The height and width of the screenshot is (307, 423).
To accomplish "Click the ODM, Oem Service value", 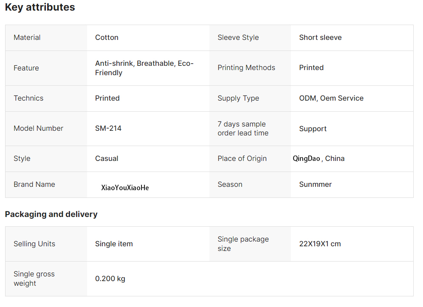I will pos(331,98).
